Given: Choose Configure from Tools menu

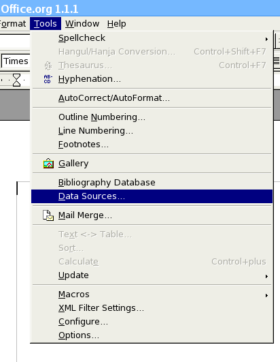Looking at the screenshot, I should [x=152, y=322].
